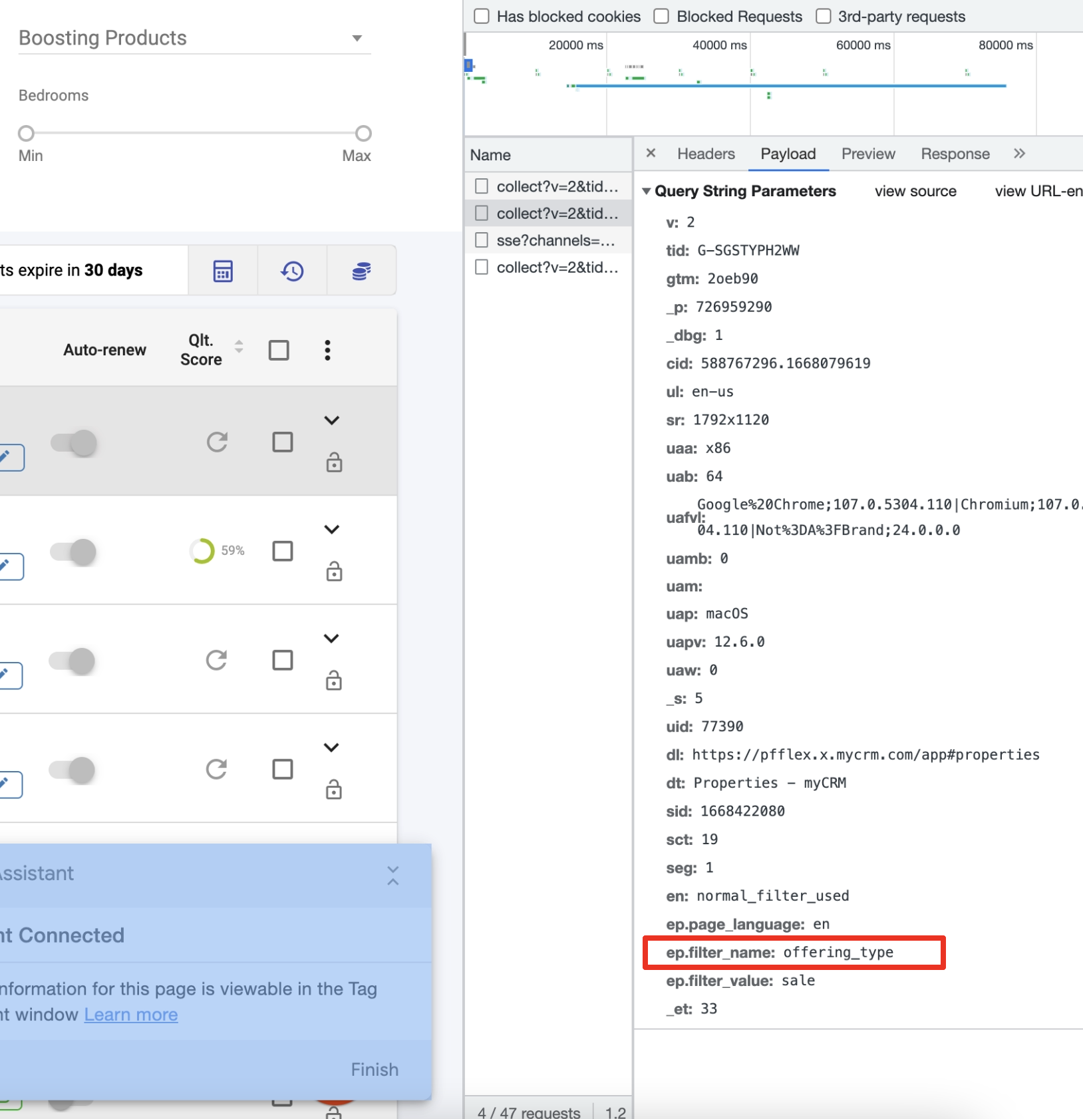1083x1119 pixels.
Task: Switch to the Headers tab
Action: point(706,154)
